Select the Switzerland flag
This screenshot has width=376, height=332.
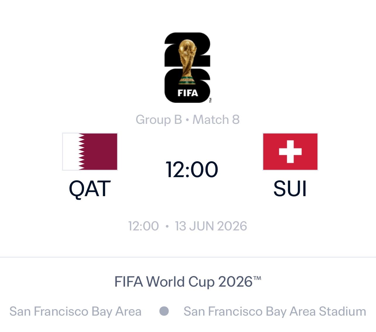(290, 152)
